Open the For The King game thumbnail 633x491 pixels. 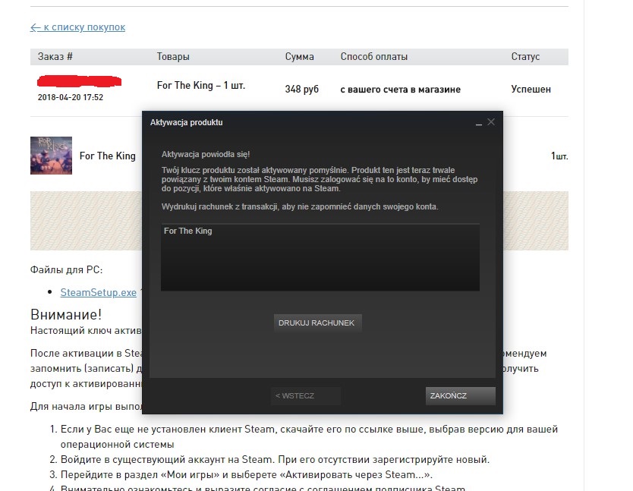click(x=52, y=156)
